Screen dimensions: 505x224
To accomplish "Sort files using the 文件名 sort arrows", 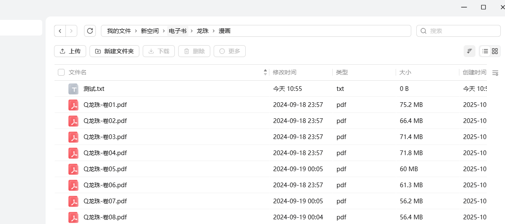I will 265,72.
